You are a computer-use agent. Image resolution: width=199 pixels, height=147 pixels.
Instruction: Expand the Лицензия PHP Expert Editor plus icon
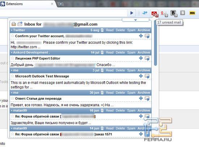click(x=141, y=58)
